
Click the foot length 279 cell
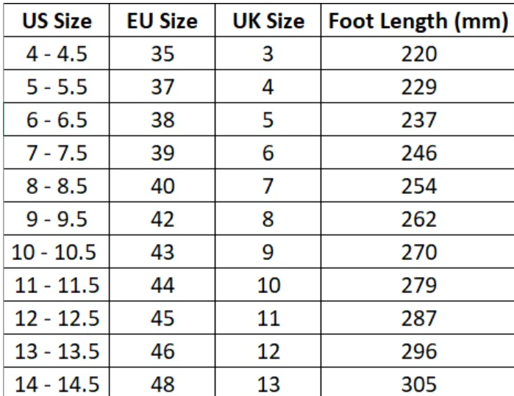pyautogui.click(x=418, y=284)
